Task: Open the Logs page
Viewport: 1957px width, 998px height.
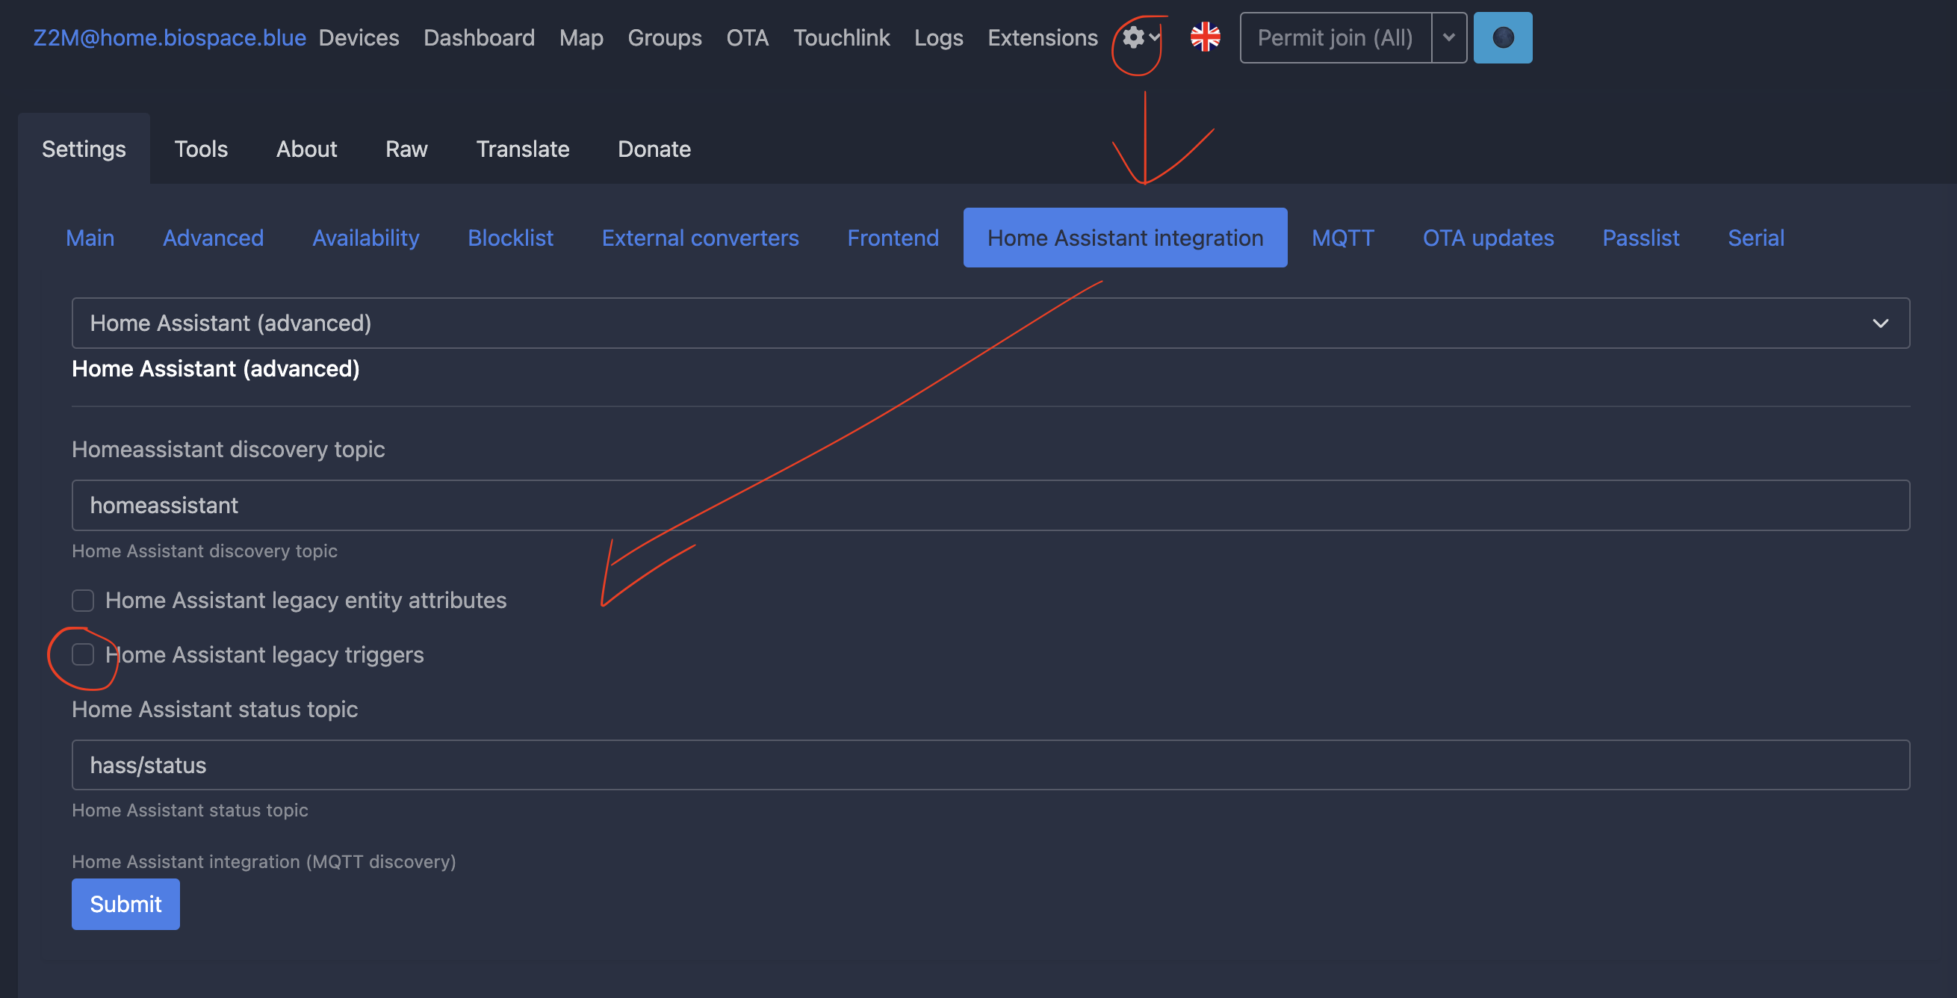Action: click(x=938, y=37)
